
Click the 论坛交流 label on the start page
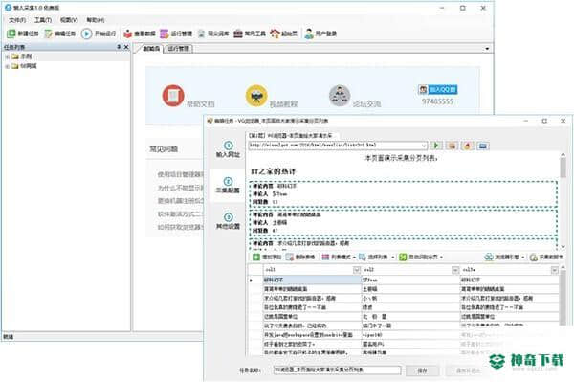pos(366,104)
